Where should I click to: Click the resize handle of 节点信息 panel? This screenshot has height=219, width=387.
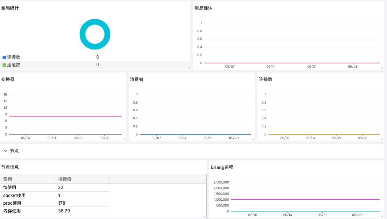tap(204, 216)
